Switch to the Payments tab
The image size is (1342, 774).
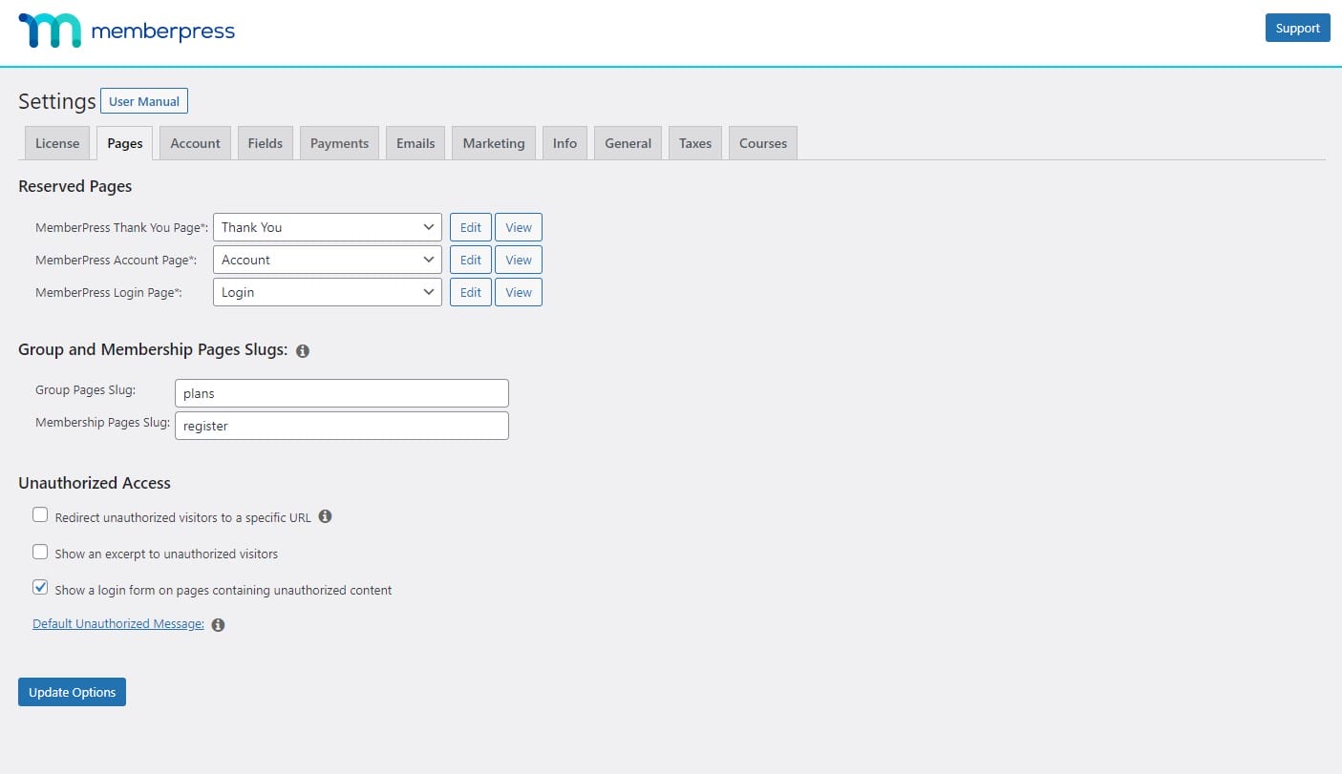coord(339,143)
